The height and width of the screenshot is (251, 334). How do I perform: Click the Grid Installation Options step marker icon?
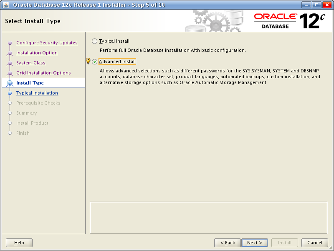pos(10,73)
